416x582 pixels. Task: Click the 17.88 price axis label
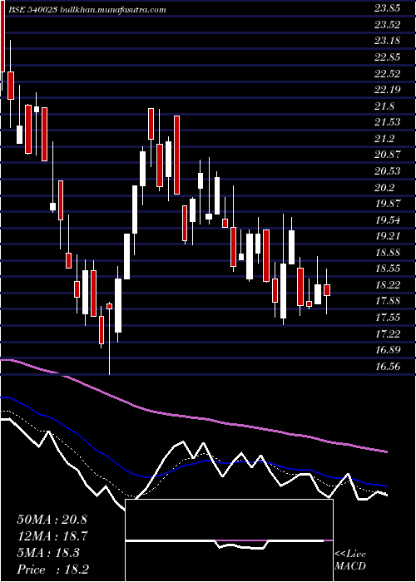388,301
